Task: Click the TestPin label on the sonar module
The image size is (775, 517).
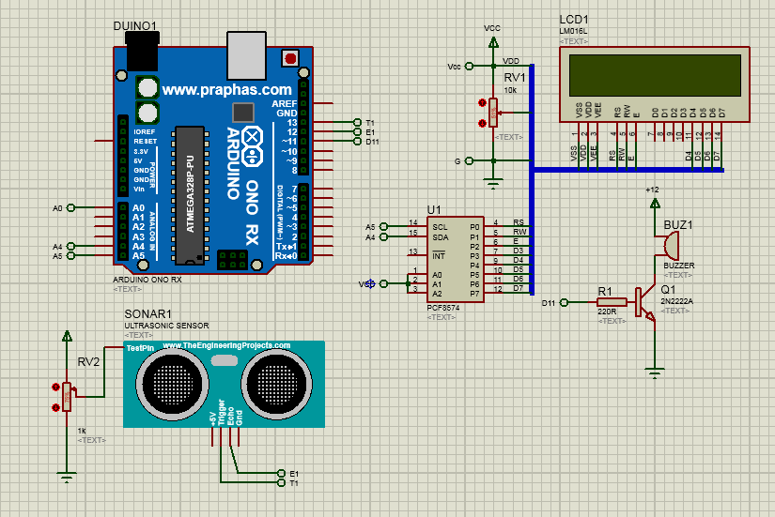Action: click(x=140, y=348)
